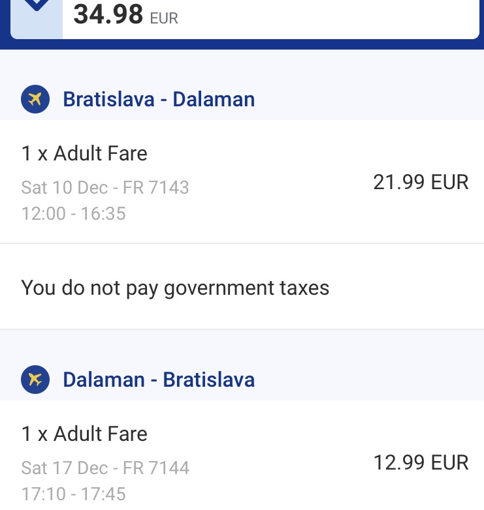Tap the government taxes notice

coord(175,288)
